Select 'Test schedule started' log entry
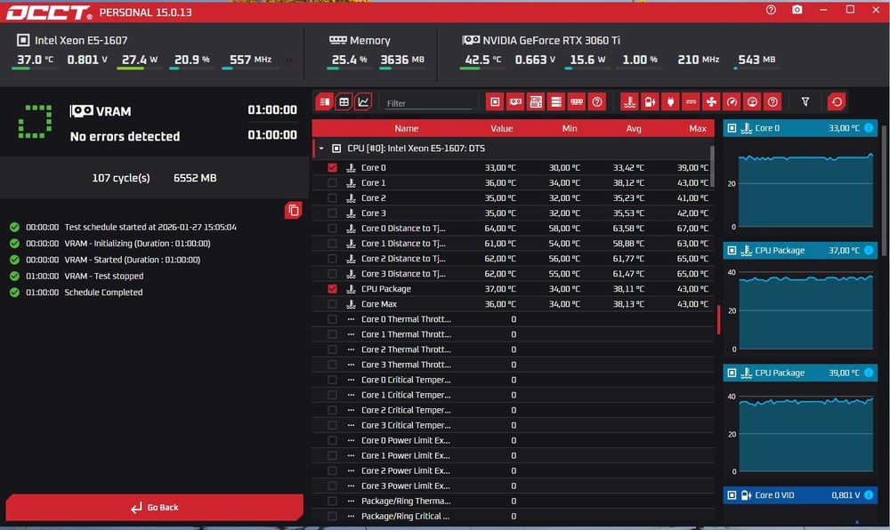 click(x=150, y=228)
